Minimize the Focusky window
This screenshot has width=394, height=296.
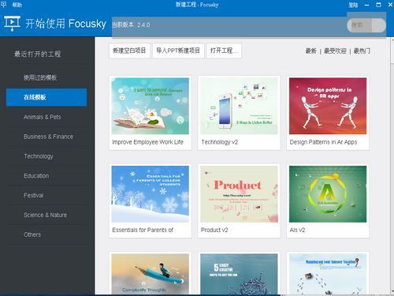click(366, 5)
